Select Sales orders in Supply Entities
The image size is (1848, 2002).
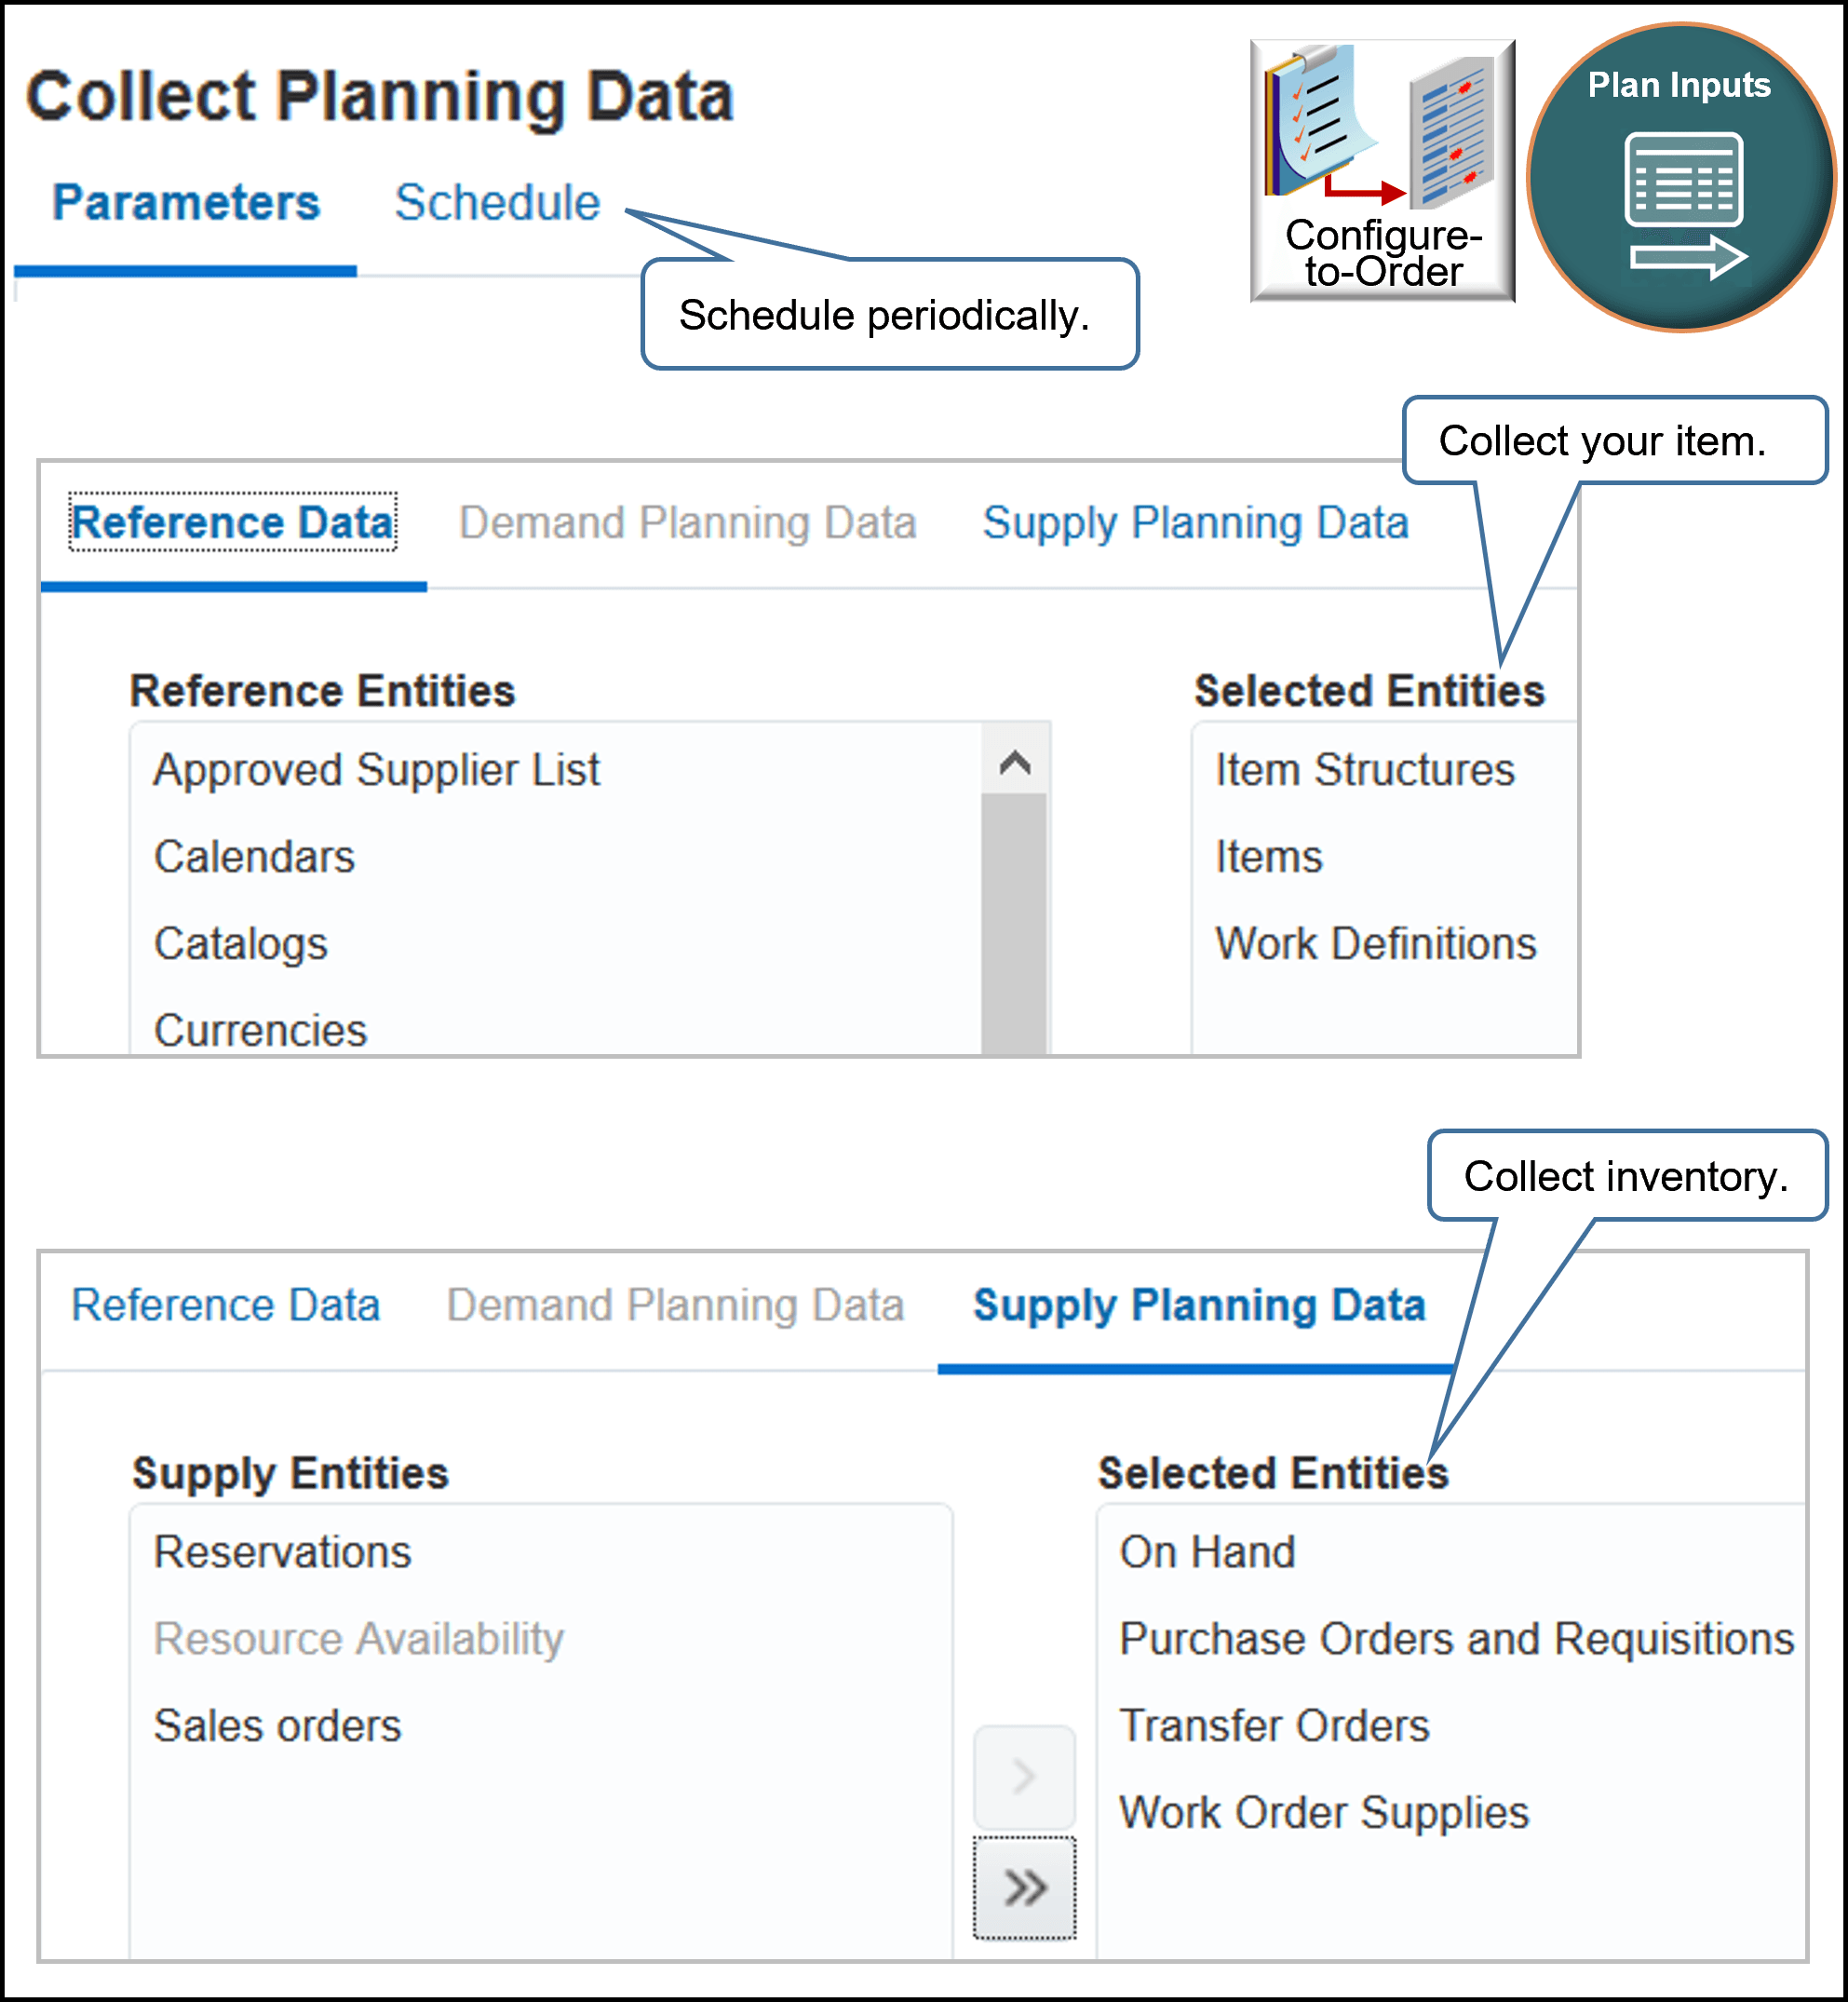pyautogui.click(x=277, y=1725)
